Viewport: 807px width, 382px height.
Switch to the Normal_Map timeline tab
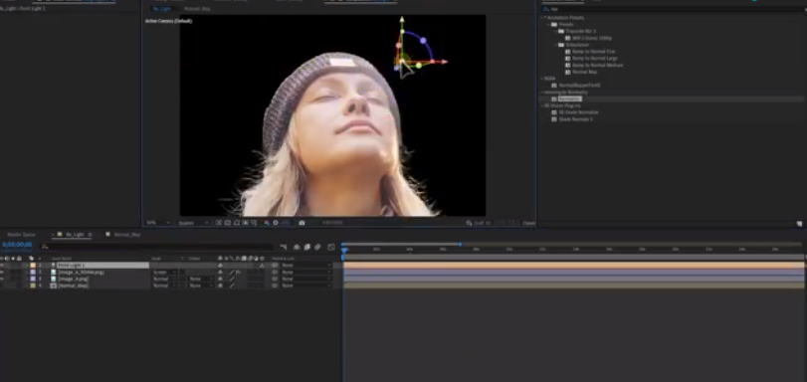click(x=127, y=234)
